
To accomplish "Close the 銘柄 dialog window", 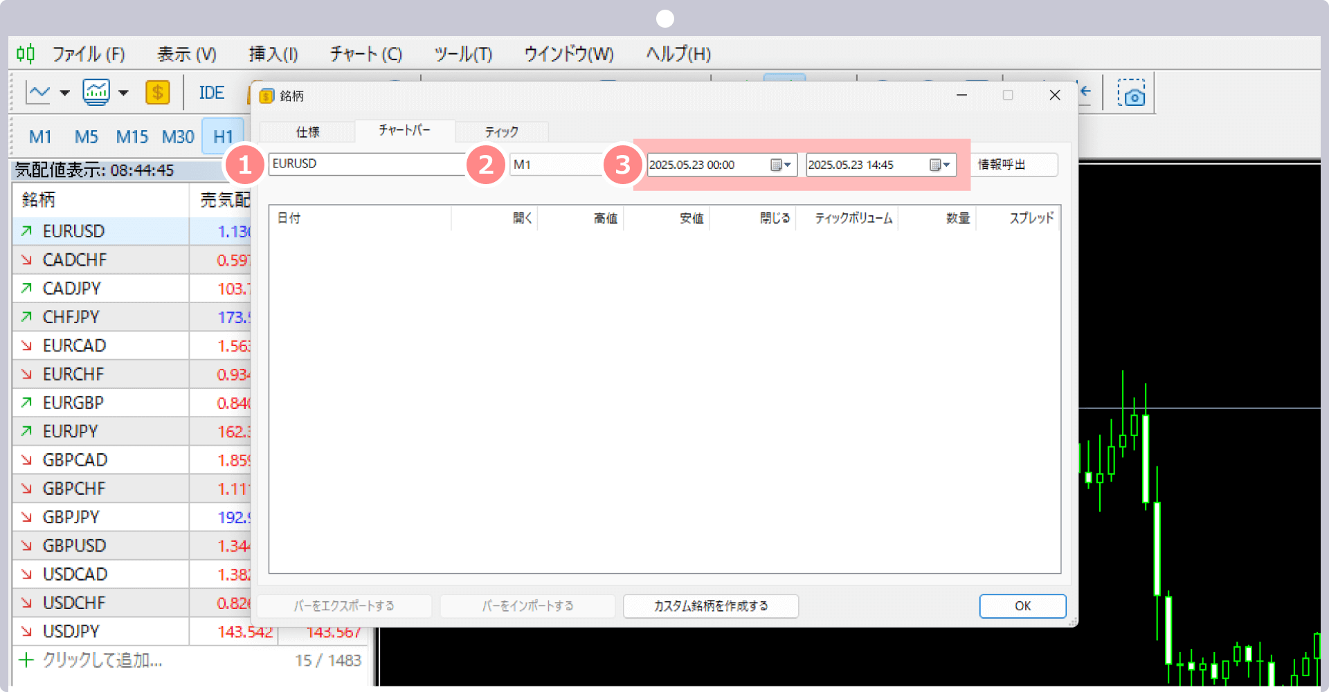I will click(x=1055, y=95).
